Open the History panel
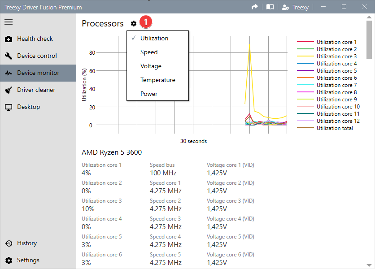 tap(27, 243)
